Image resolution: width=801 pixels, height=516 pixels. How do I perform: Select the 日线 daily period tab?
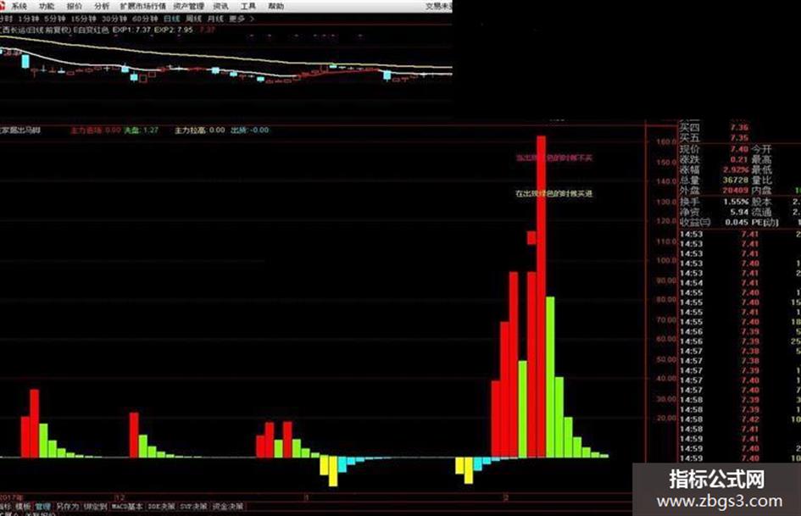point(171,19)
